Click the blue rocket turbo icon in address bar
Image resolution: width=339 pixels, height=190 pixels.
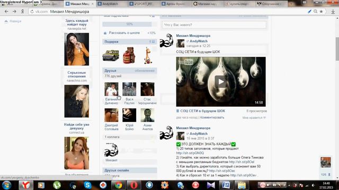(309, 12)
